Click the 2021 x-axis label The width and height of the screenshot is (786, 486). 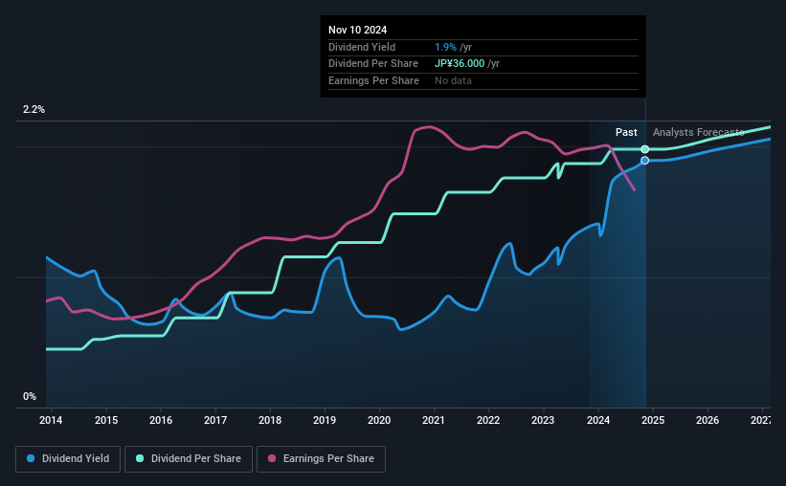(434, 420)
